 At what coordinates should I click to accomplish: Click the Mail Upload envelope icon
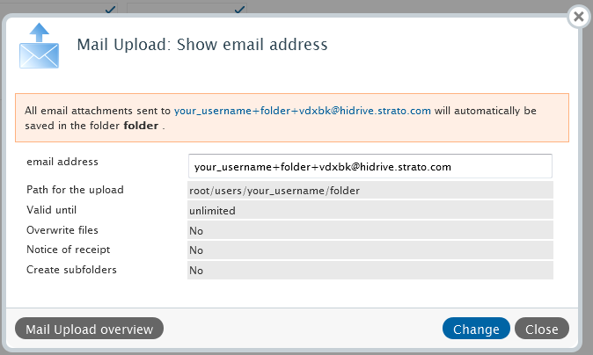point(40,47)
